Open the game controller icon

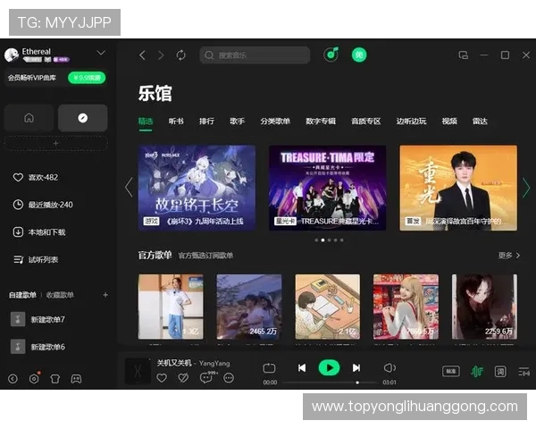(x=76, y=379)
